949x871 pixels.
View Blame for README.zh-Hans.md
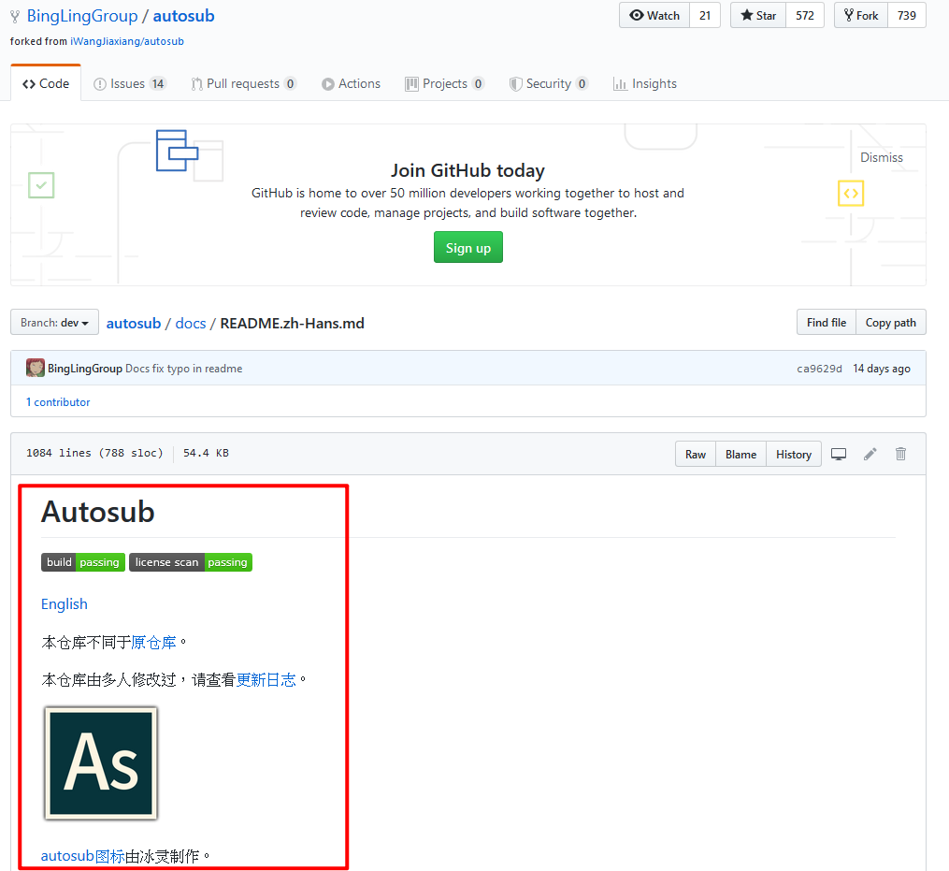pos(741,454)
